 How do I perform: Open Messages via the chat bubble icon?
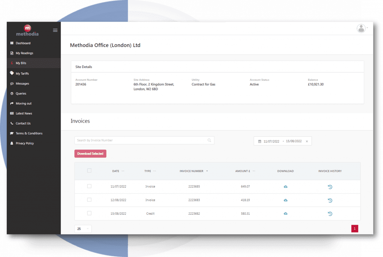[12, 83]
